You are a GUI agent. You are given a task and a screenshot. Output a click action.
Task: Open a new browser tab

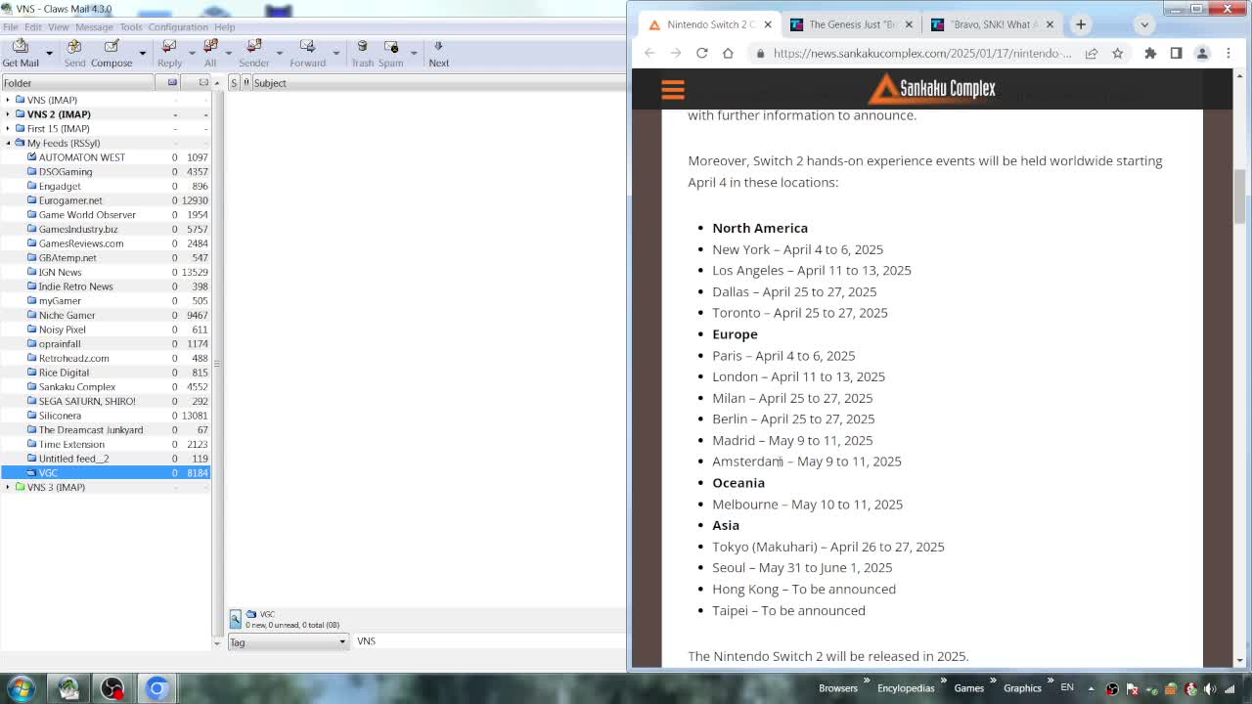(x=1081, y=24)
